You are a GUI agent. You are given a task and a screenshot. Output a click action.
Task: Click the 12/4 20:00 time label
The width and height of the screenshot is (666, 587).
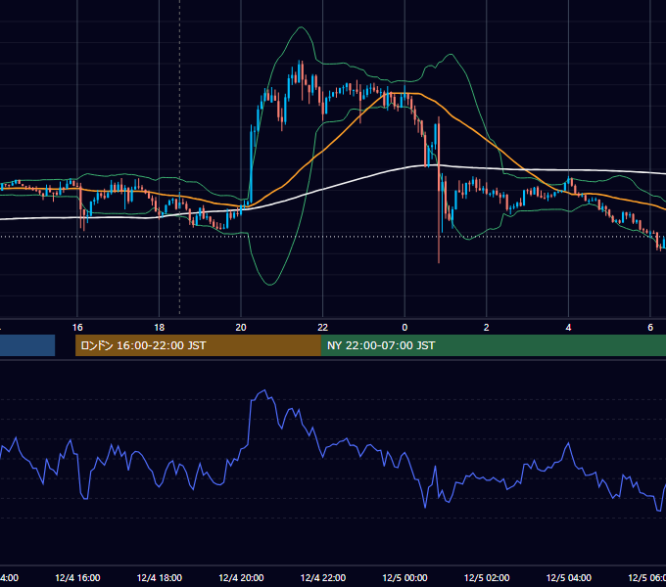click(241, 577)
